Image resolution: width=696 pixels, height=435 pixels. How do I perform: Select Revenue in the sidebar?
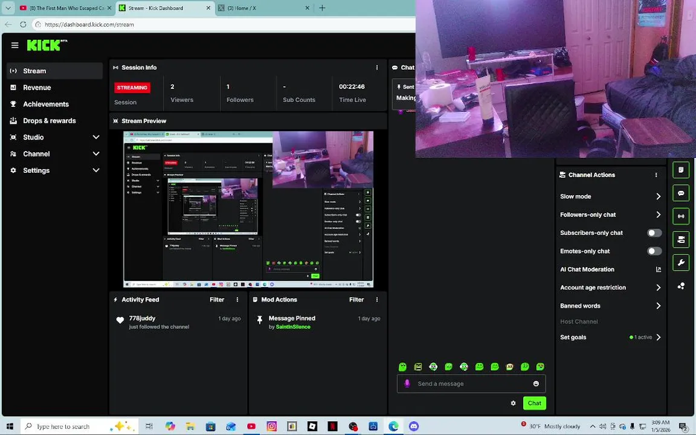tap(54, 88)
